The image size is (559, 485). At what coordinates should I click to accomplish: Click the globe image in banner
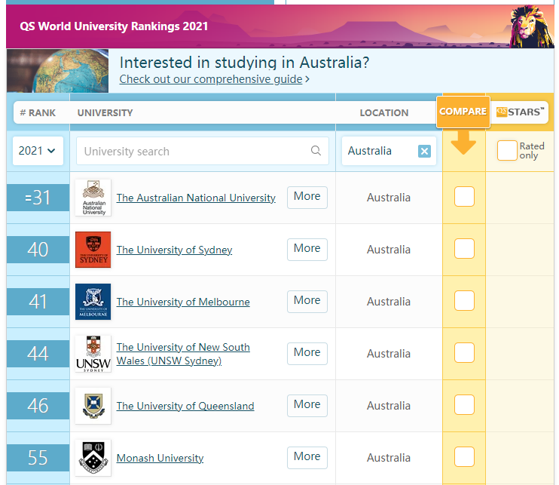57,71
